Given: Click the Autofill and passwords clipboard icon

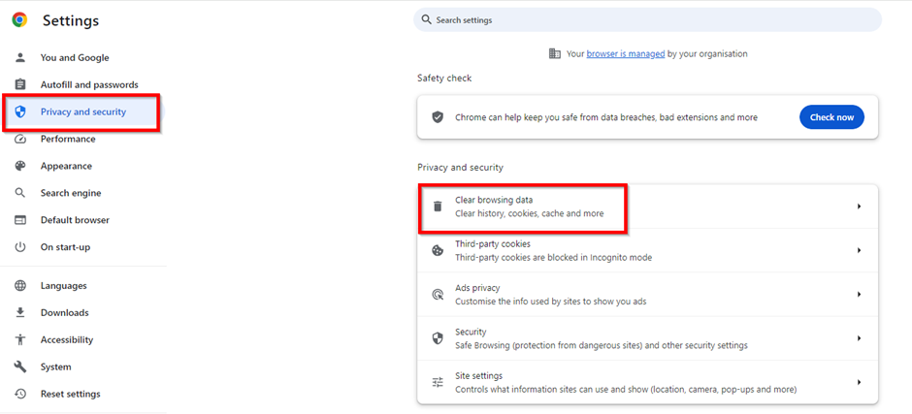Looking at the screenshot, I should 20,85.
